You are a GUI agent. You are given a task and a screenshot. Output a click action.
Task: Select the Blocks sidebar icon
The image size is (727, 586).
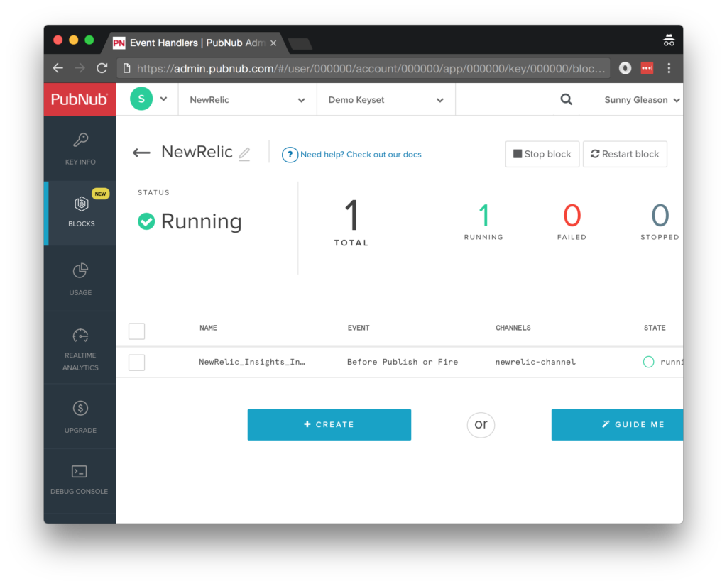[x=80, y=213]
